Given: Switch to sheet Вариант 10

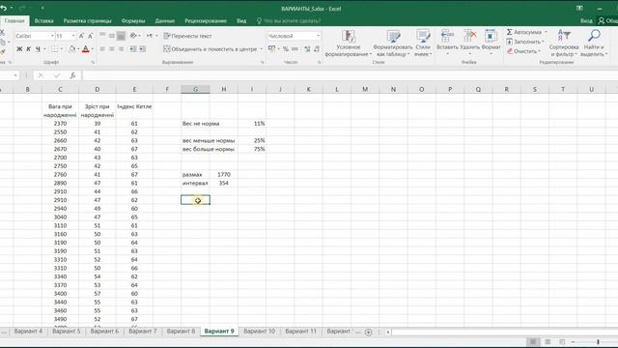Looking at the screenshot, I should coord(260,332).
